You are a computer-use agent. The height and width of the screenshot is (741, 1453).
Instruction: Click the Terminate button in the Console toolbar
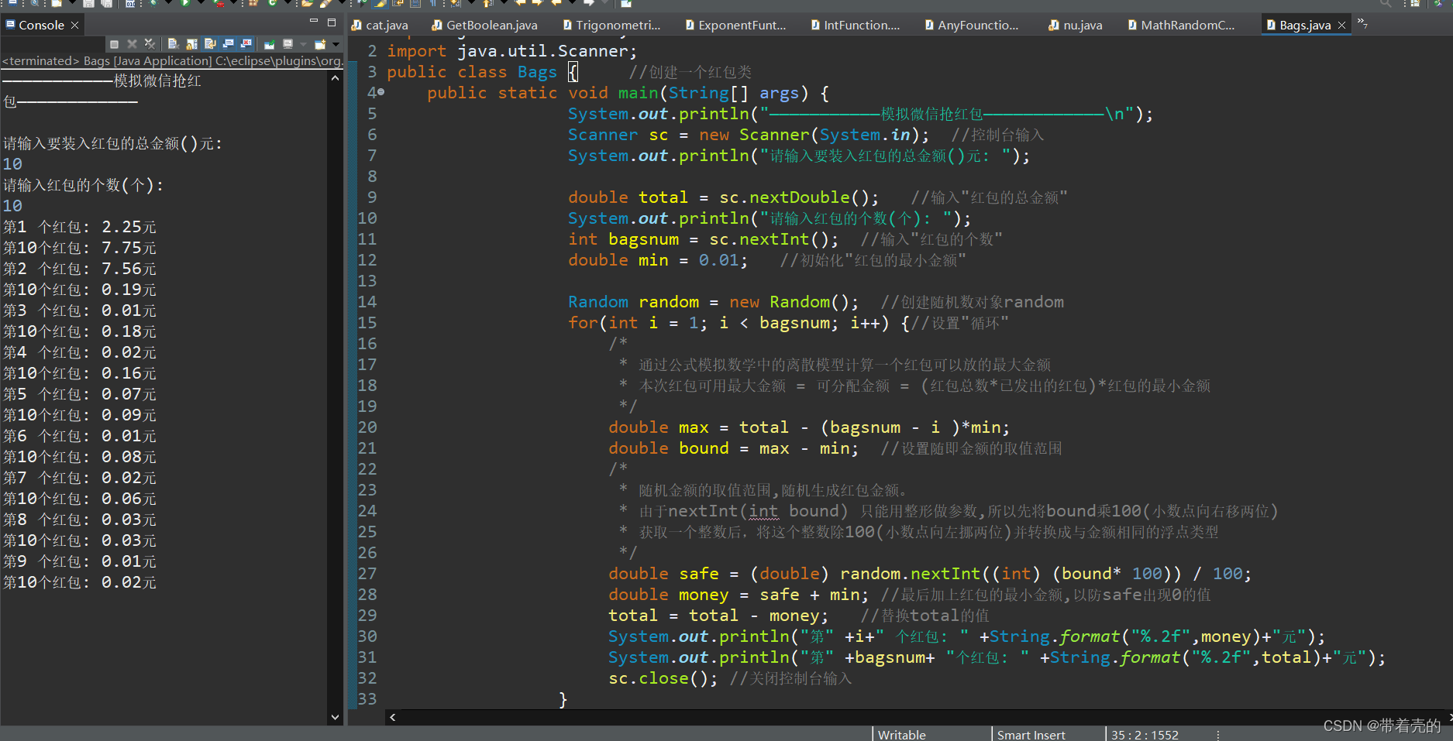[114, 44]
